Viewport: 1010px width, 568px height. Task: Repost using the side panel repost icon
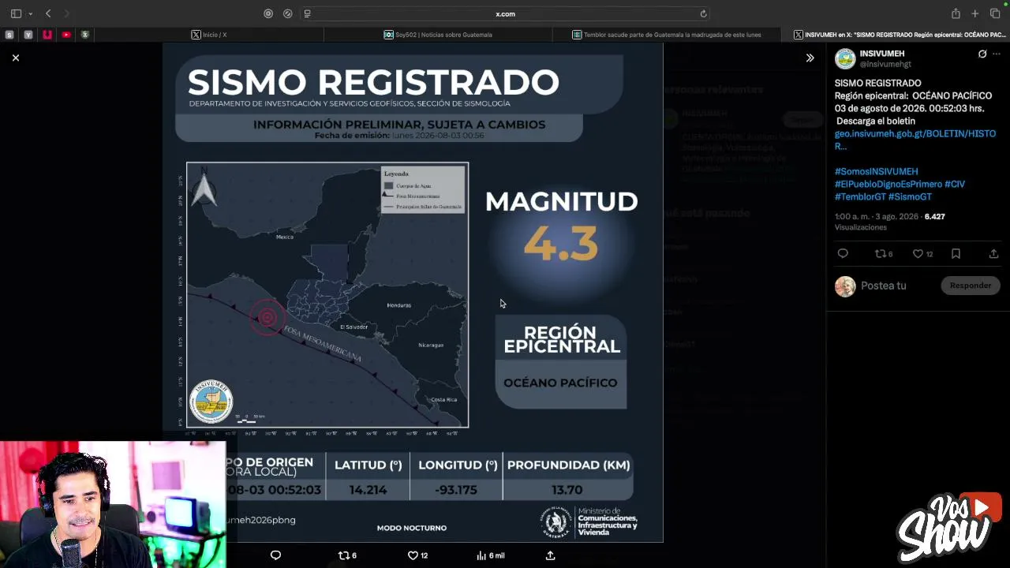[884, 253]
